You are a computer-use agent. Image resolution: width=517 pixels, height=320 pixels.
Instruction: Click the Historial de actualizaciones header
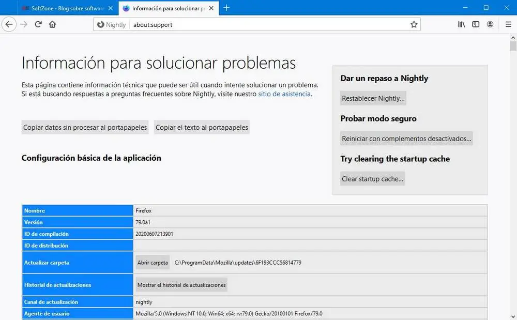(78, 285)
